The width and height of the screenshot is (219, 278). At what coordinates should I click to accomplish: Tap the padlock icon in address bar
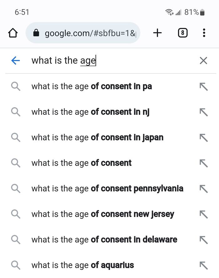[37, 33]
